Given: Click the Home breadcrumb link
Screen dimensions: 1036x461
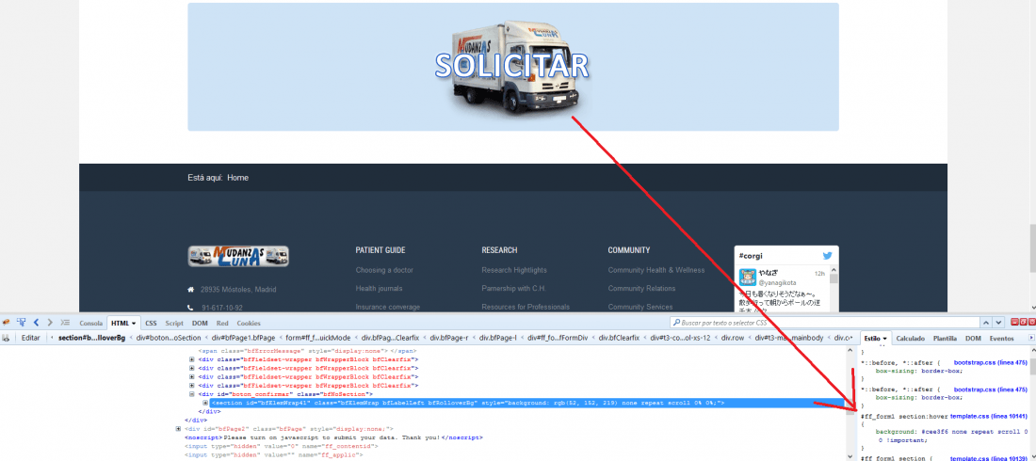Looking at the screenshot, I should [238, 178].
